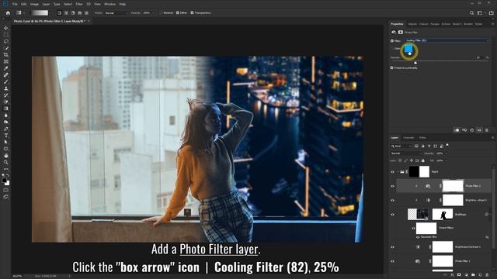497x279 pixels.
Task: Click the Density percentage input field
Action: [x=479, y=57]
